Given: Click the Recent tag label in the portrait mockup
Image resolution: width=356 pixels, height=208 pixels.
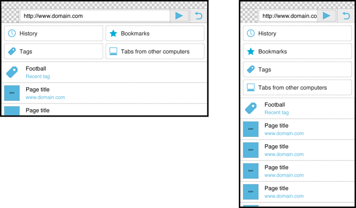Looking at the screenshot, I should point(276,112).
